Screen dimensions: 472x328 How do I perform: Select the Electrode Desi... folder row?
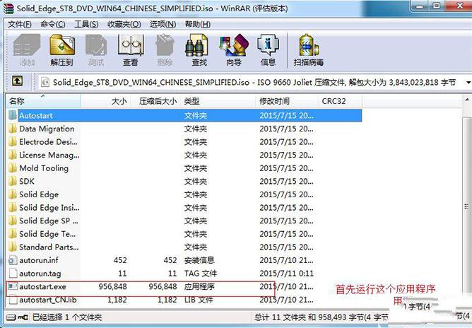pyautogui.click(x=184, y=141)
